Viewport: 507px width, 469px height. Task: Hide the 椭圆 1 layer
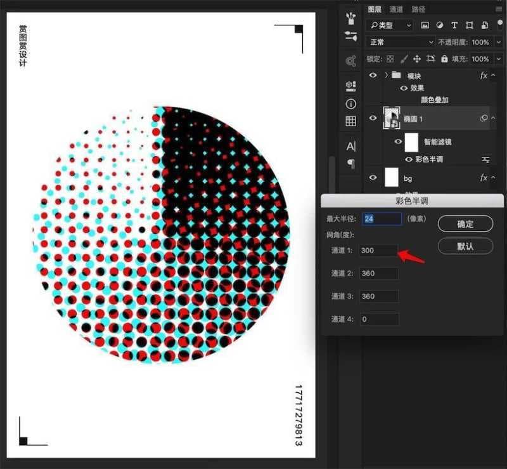coord(373,118)
